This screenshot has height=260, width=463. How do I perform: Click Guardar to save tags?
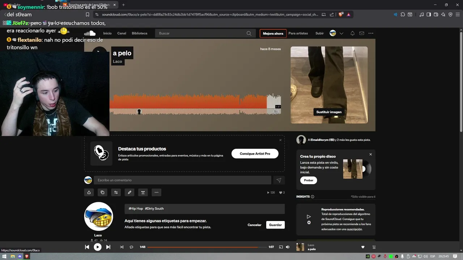[275, 225]
